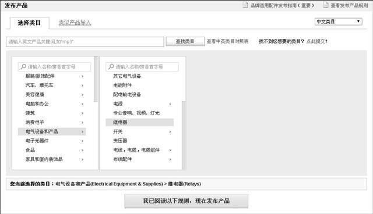Image resolution: width=373 pixels, height=214 pixels.
Task: Open the 品牌适用配件发布指南 link
Action: click(282, 5)
